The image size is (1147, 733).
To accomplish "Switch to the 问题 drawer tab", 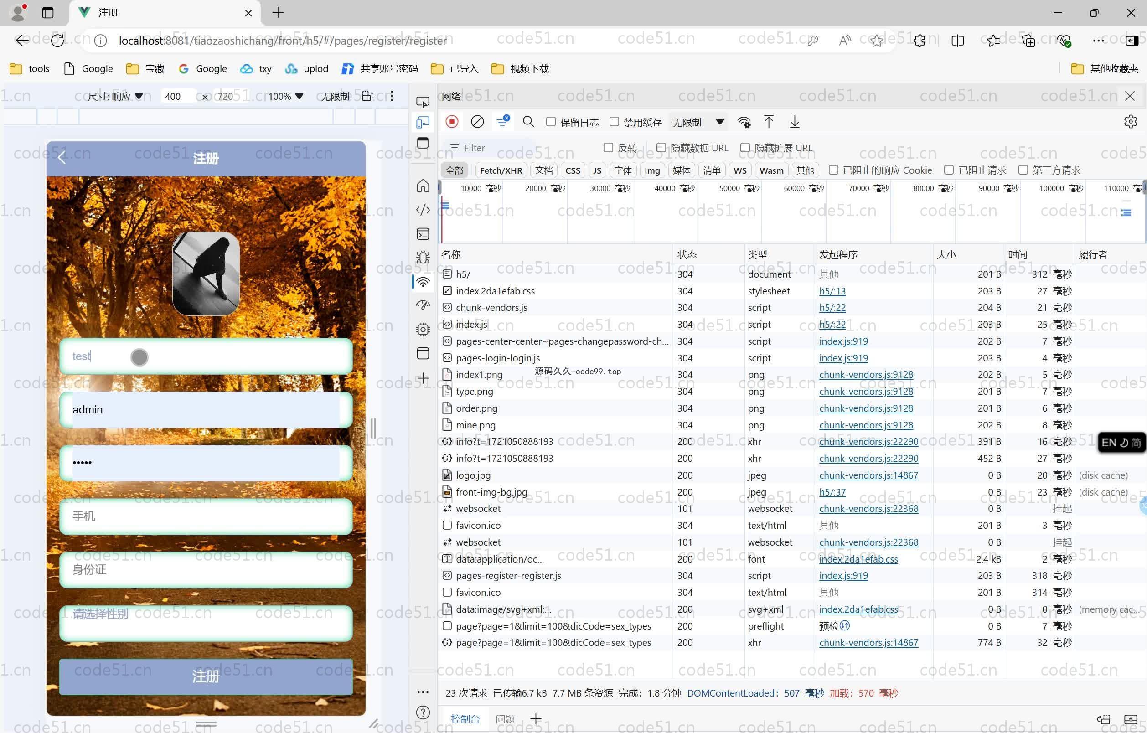I will [505, 719].
